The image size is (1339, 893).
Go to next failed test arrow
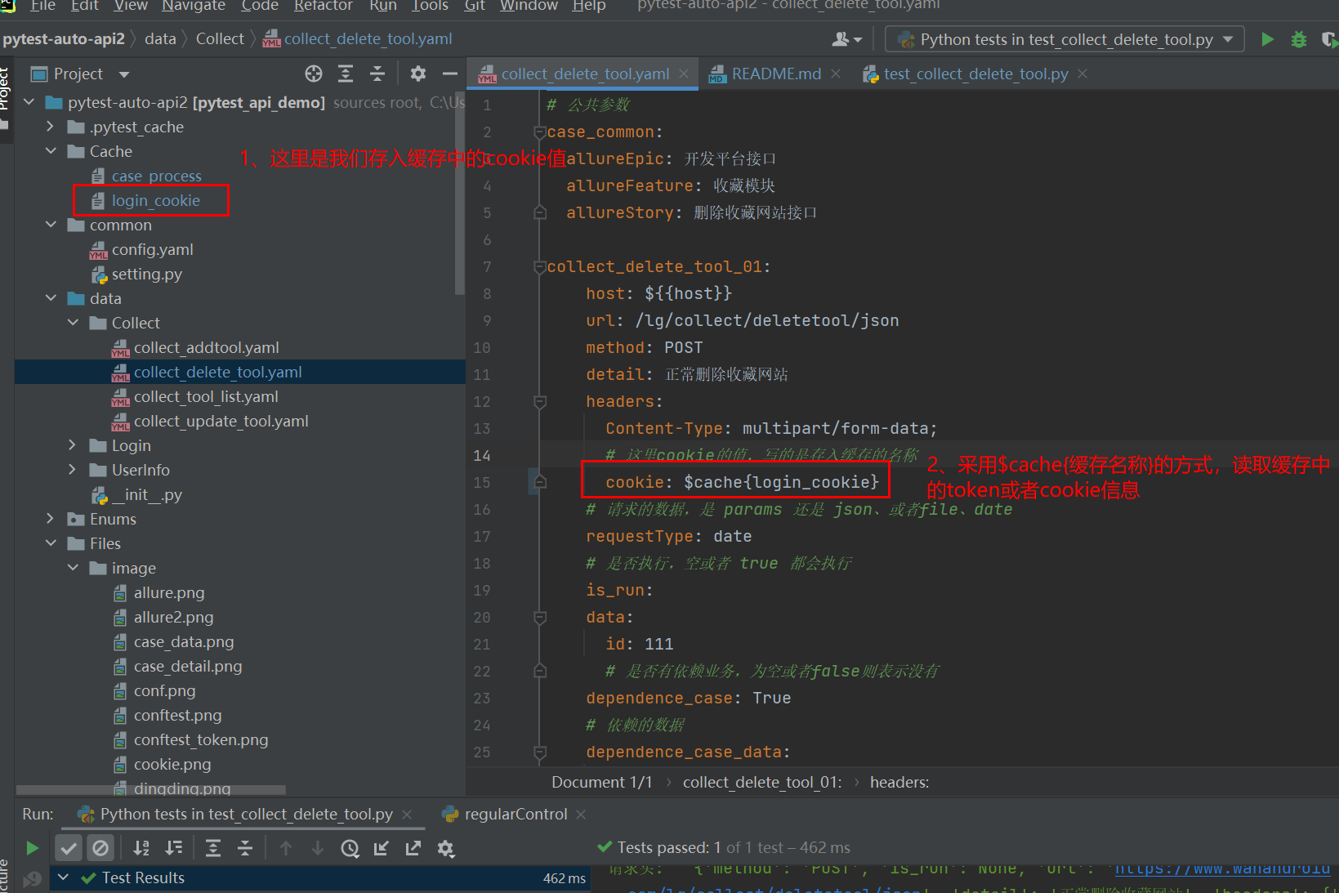pos(318,848)
